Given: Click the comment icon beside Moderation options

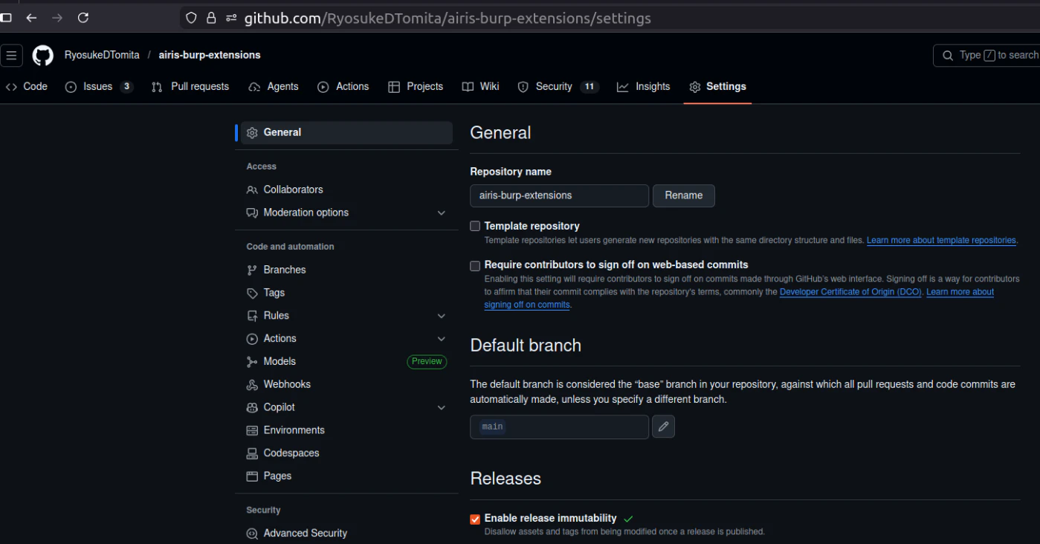Looking at the screenshot, I should pos(252,213).
